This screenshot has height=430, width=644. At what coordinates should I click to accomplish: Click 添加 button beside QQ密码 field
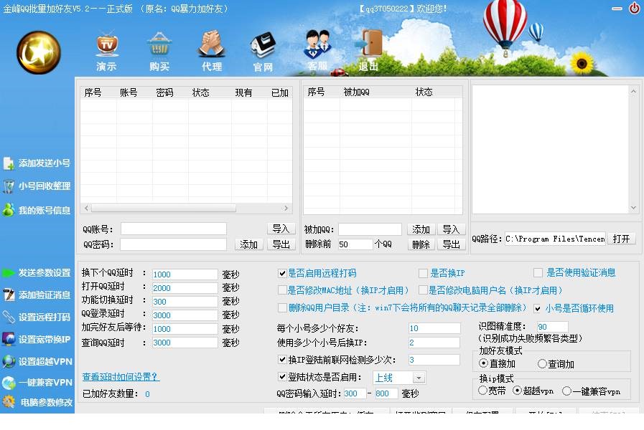[x=249, y=244]
